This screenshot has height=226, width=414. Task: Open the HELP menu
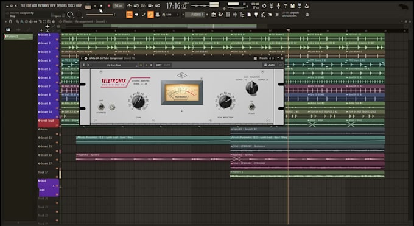(x=79, y=5)
